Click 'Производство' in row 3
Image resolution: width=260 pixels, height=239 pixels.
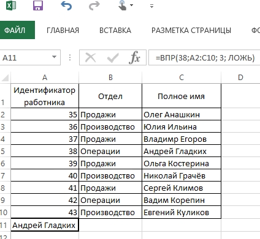tap(110, 127)
